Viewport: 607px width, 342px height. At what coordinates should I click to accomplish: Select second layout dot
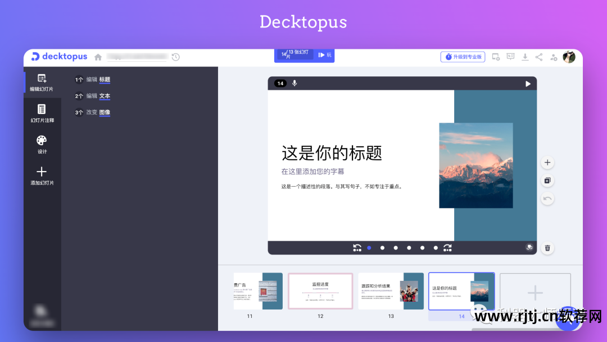[383, 248]
